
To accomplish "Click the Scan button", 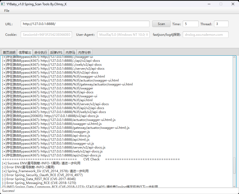I will click(x=161, y=24).
